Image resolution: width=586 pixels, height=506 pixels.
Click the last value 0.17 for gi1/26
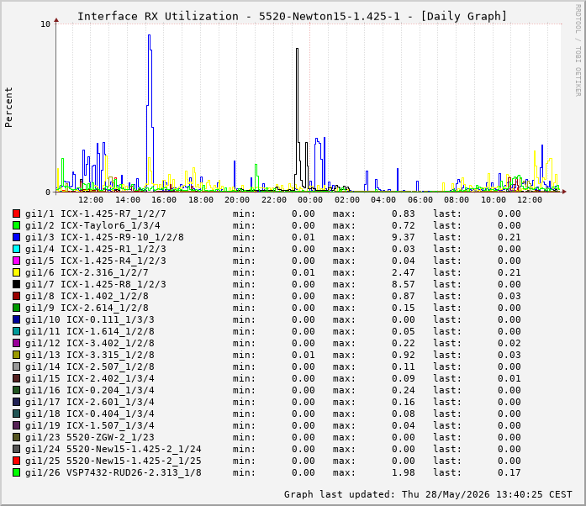coord(509,472)
